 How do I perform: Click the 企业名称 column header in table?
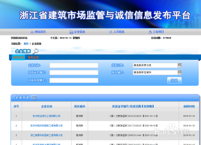click(x=47, y=106)
